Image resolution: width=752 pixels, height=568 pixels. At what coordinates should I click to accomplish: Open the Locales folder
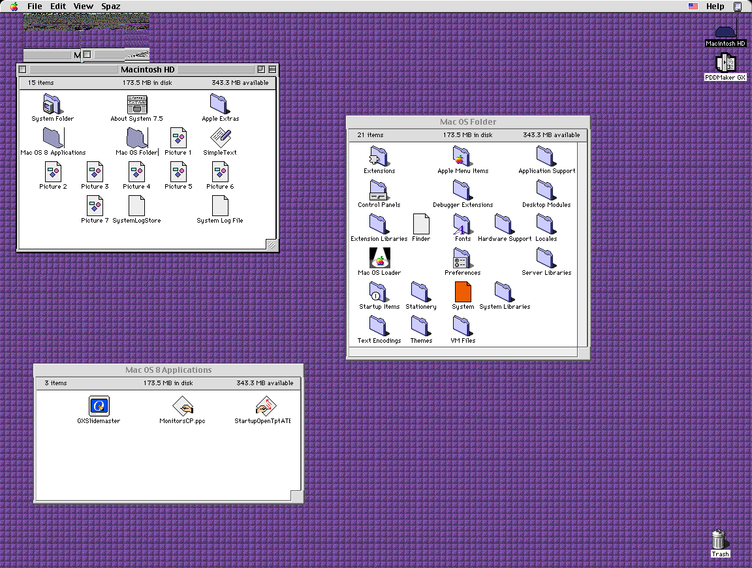tap(546, 225)
